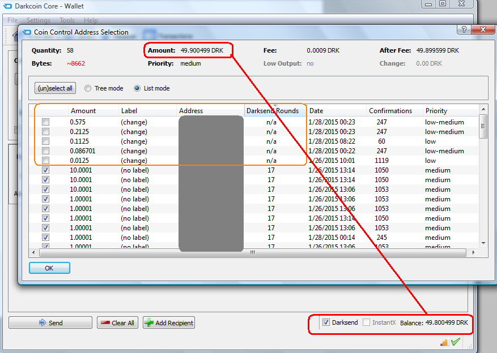This screenshot has width=497, height=353.
Task: Click Darkcoin logo in main wallet title bar
Action: click(x=7, y=6)
